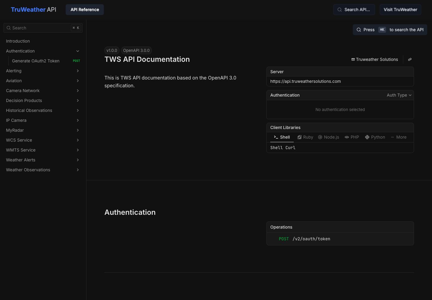Click the magnifier icon in Search API button
Image resolution: width=432 pixels, height=300 pixels.
[x=340, y=10]
